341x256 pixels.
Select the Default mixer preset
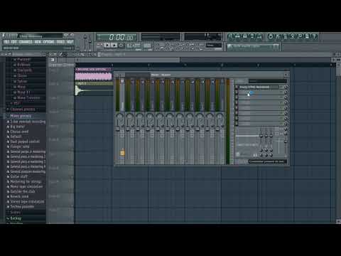tap(16, 137)
